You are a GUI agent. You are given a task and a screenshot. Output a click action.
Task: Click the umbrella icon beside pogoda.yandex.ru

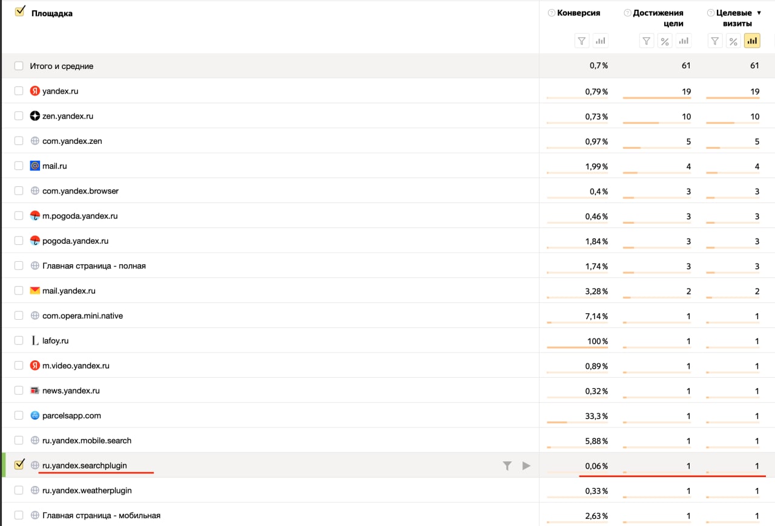pyautogui.click(x=35, y=241)
